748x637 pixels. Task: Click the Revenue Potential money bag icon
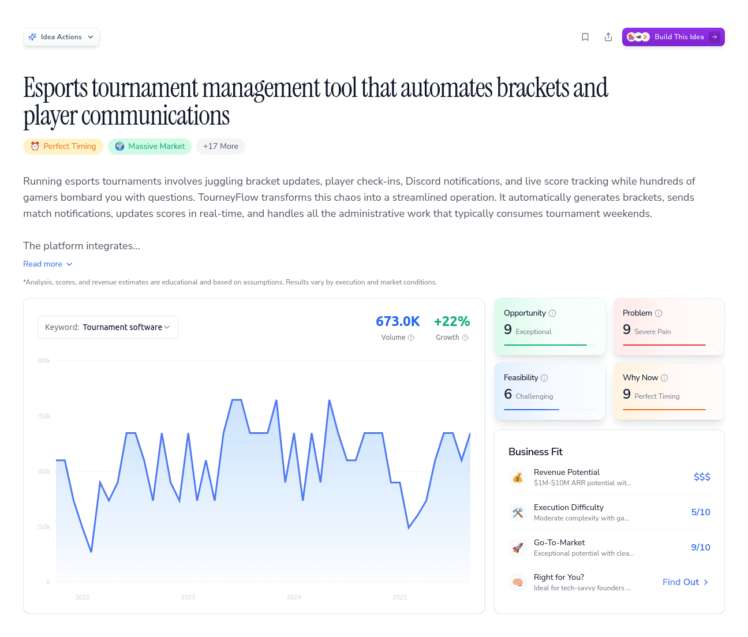518,477
